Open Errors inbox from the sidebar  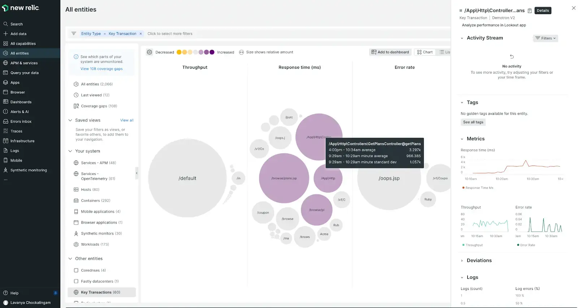pos(21,121)
